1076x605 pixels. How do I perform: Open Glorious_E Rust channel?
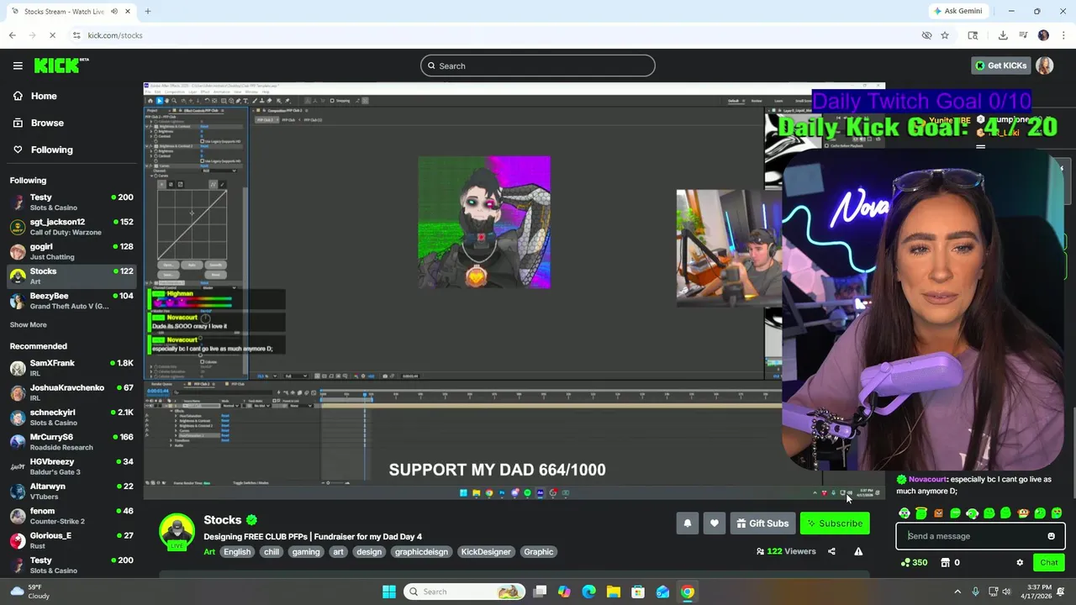click(71, 540)
